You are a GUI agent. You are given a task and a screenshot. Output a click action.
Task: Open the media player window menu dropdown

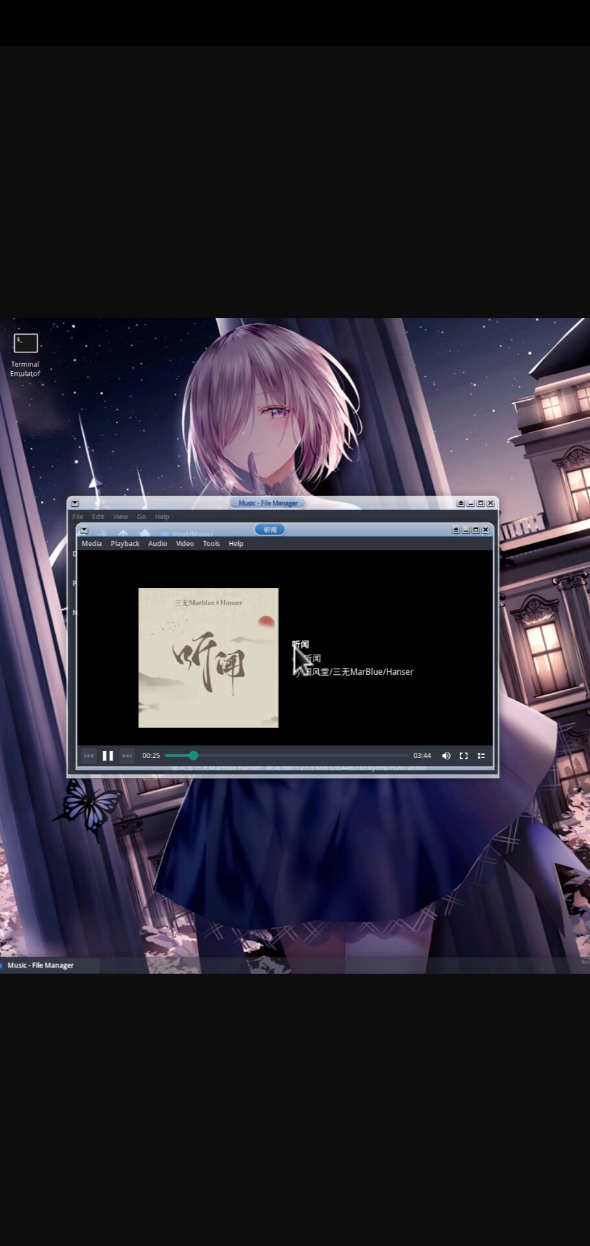click(84, 530)
